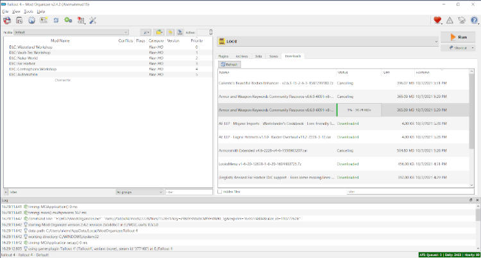Click the downloads filter input field

[x=410, y=191]
